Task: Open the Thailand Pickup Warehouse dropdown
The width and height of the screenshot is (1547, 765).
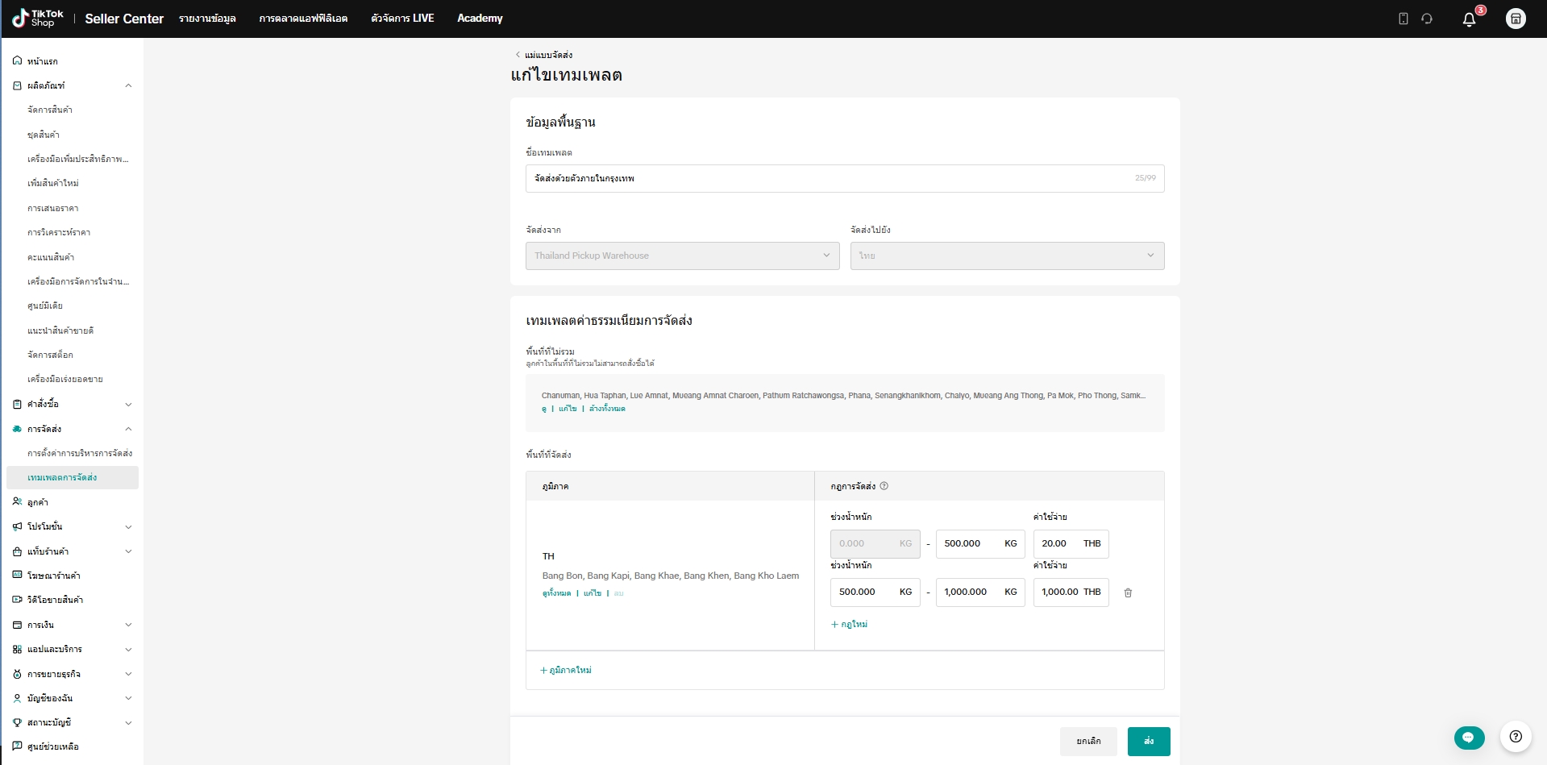Action: [x=682, y=256]
